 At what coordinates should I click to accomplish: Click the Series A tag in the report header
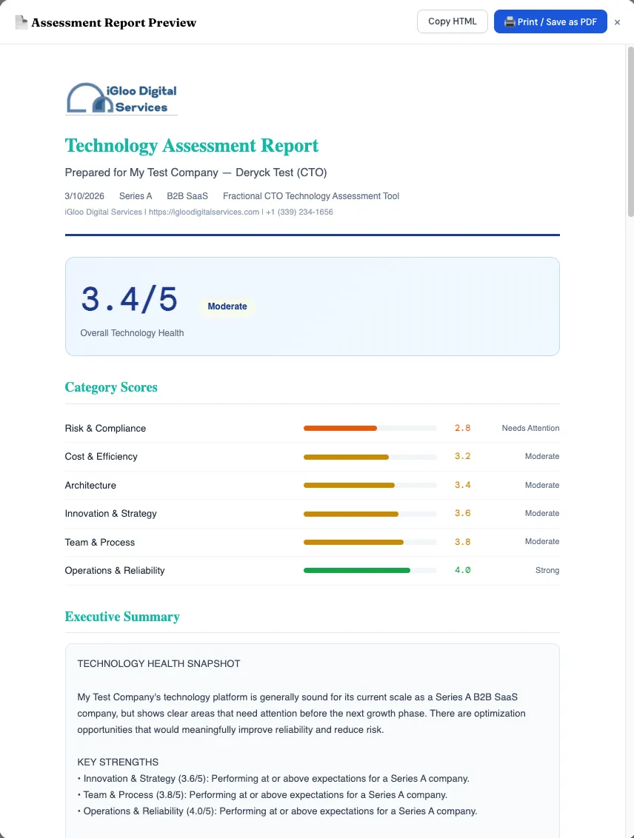[136, 195]
